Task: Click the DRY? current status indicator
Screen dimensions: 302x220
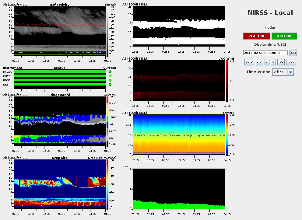Action: coord(110,84)
